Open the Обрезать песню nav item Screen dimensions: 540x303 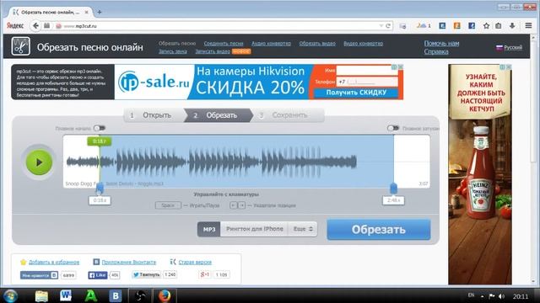coord(177,43)
